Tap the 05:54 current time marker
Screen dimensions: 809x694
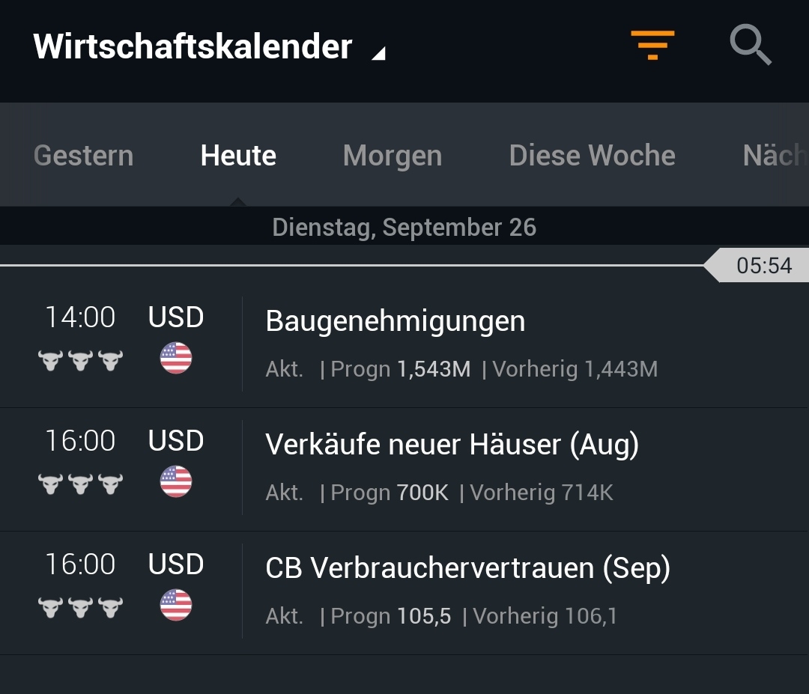(x=763, y=266)
